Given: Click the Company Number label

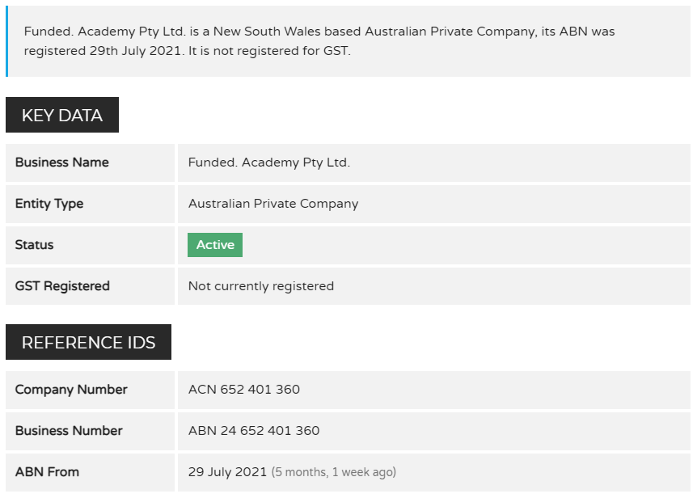Looking at the screenshot, I should [x=71, y=390].
